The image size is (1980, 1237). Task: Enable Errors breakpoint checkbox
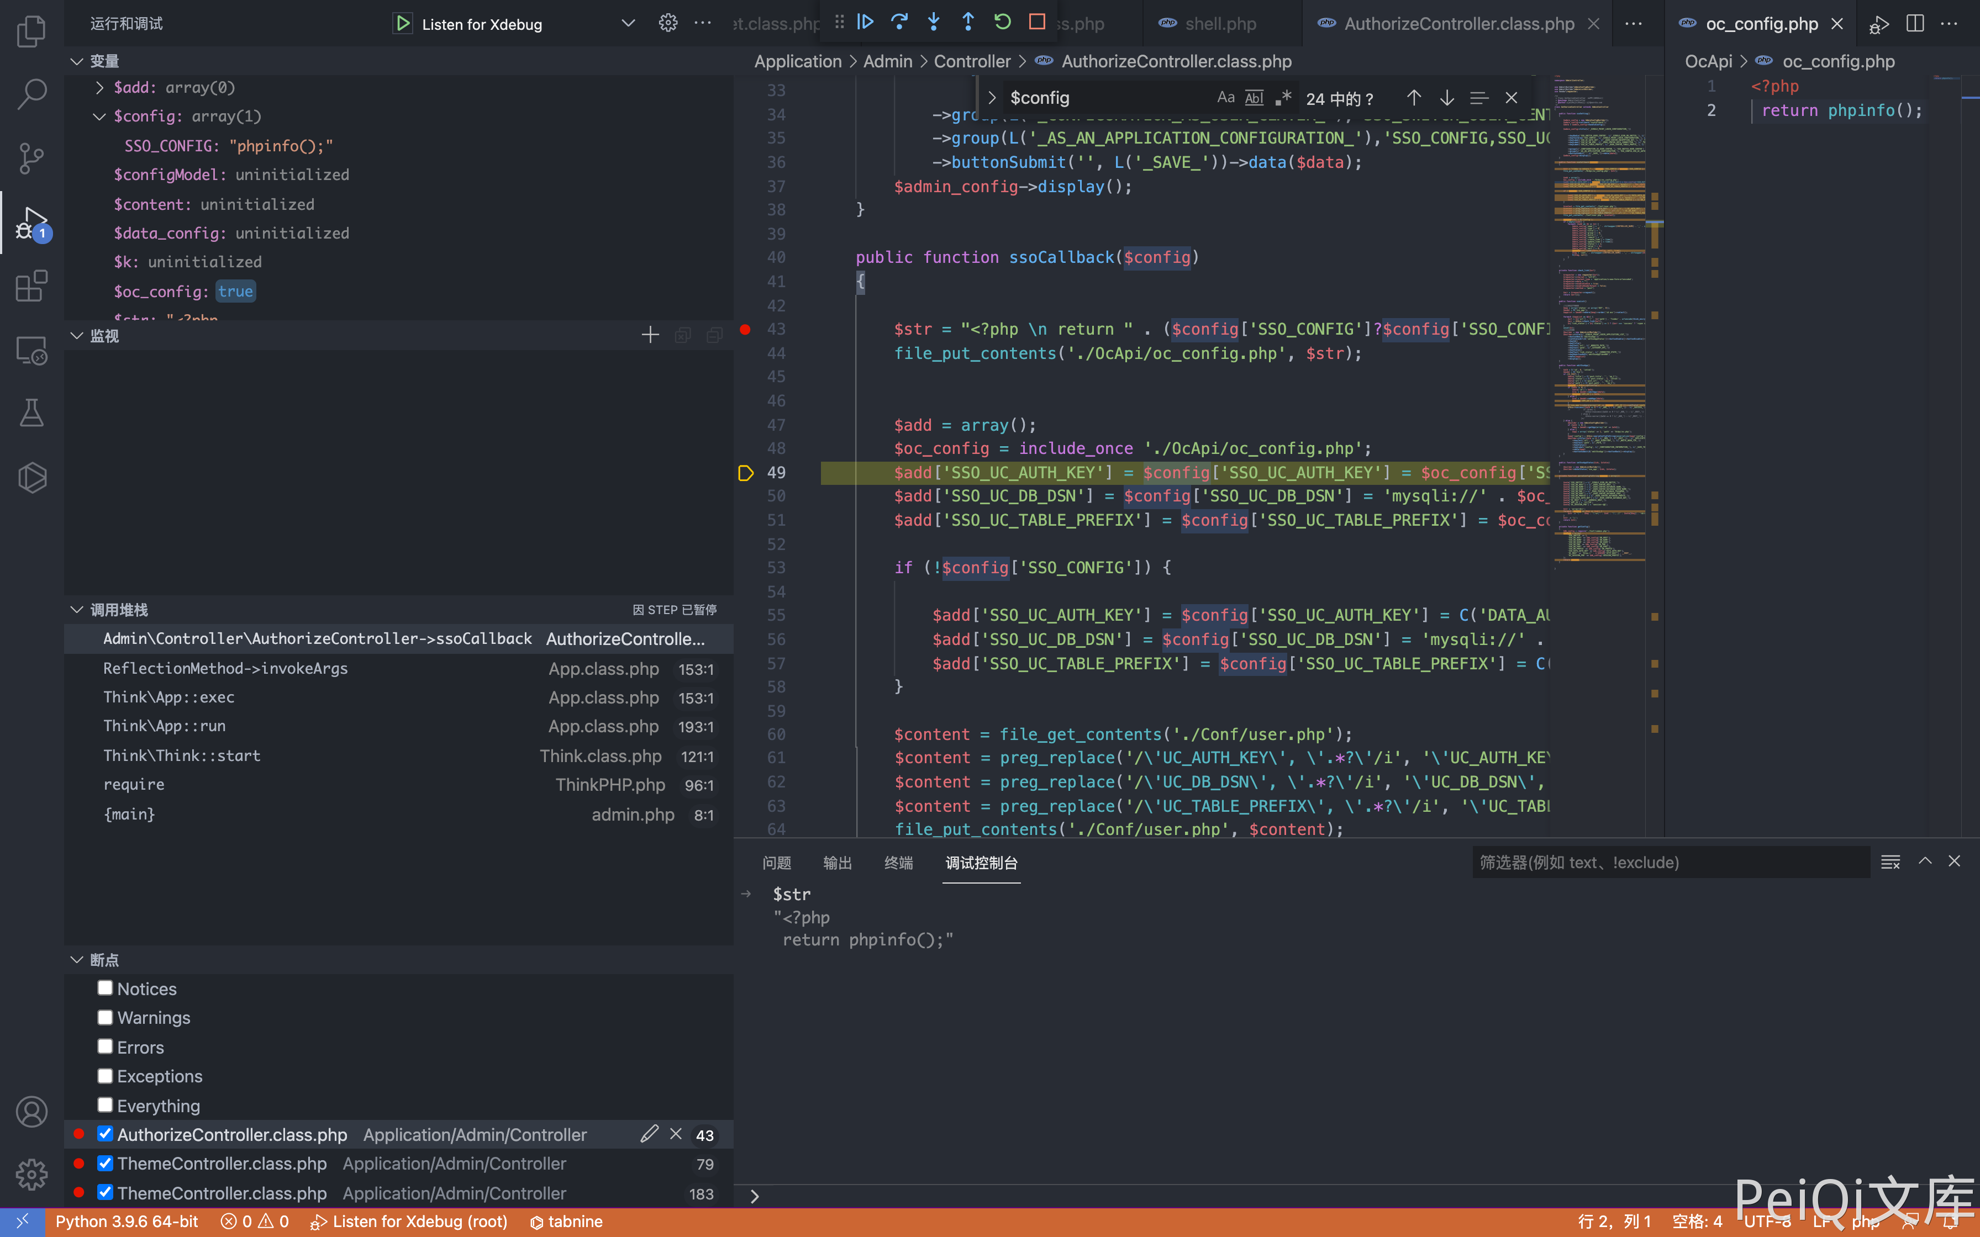point(105,1047)
